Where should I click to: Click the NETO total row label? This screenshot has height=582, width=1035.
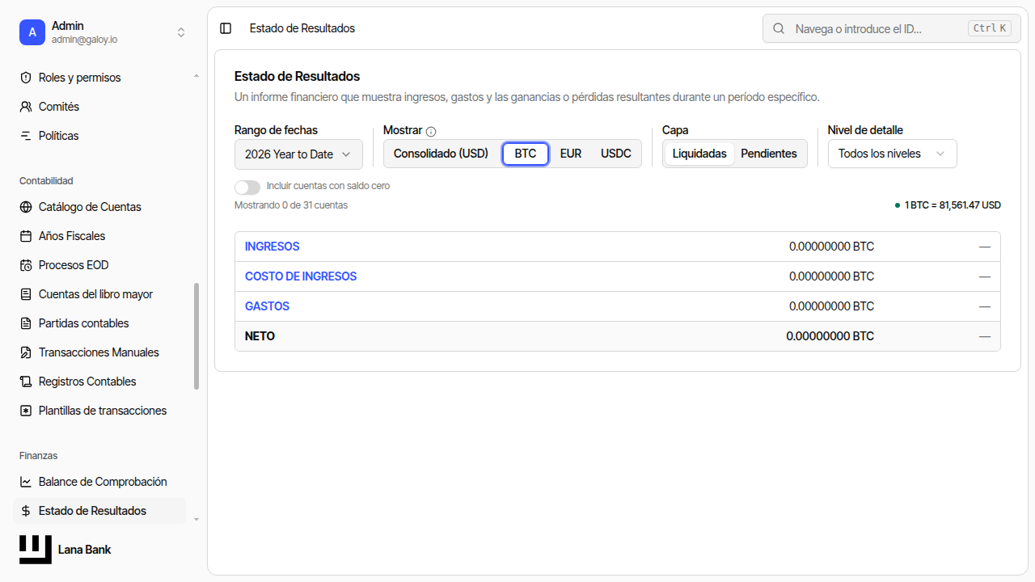point(260,336)
